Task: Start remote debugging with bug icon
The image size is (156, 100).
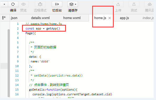Action: (x=40, y=4)
